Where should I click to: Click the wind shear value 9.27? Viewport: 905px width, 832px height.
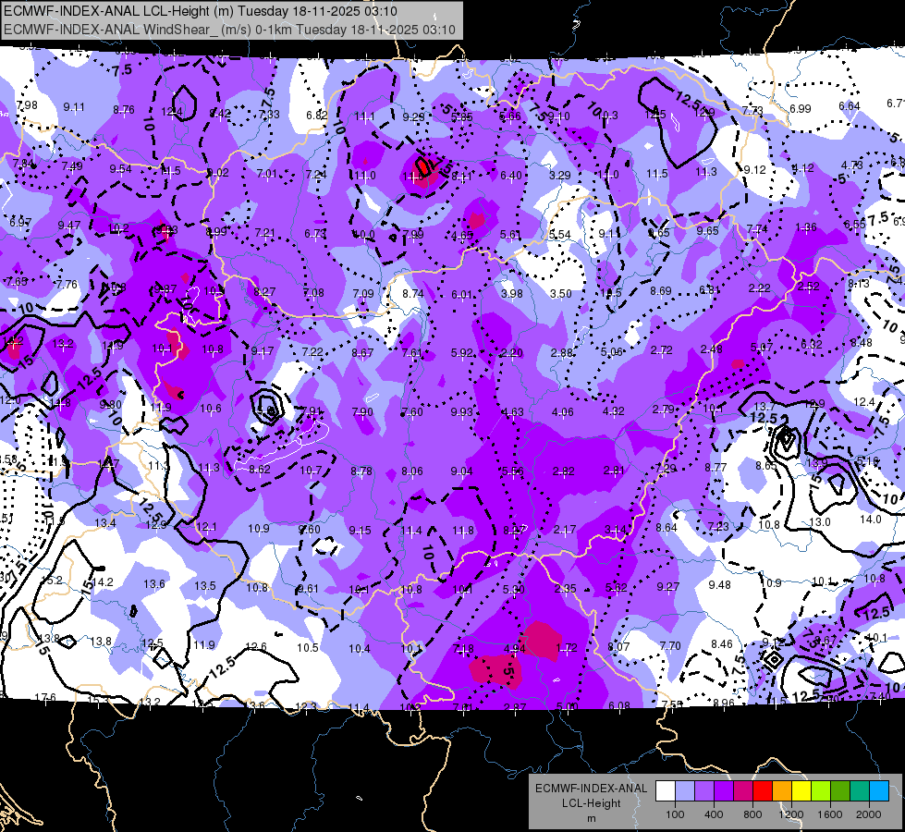[667, 586]
